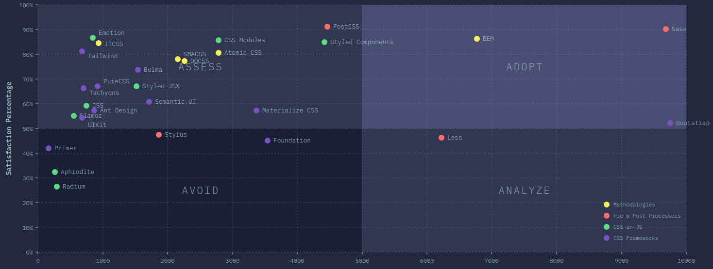Click the ANALYZE quadrant label
713x269 pixels.
525,190
